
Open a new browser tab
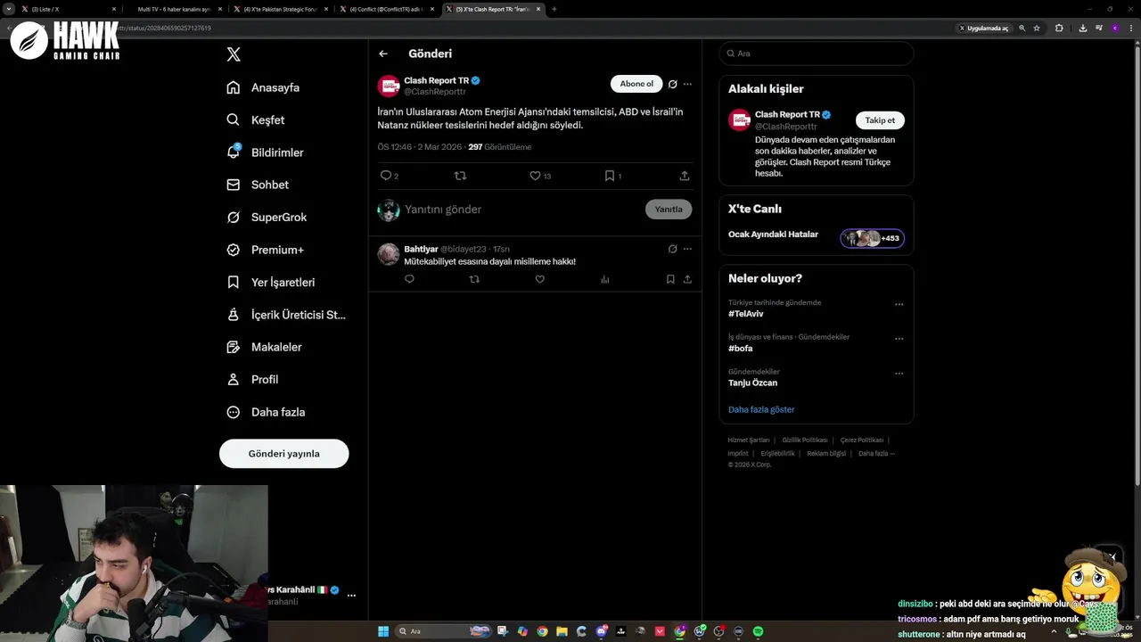click(554, 9)
